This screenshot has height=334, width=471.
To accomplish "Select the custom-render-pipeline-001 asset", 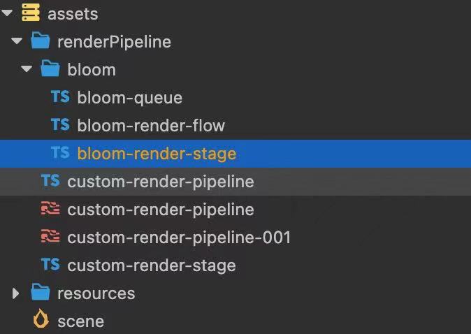I will [178, 238].
